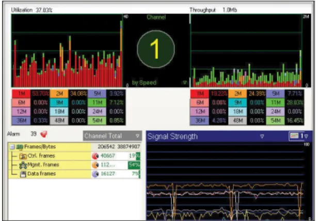Collapse the Frames/Bytes tree node
The width and height of the screenshot is (318, 221).
click(12, 147)
